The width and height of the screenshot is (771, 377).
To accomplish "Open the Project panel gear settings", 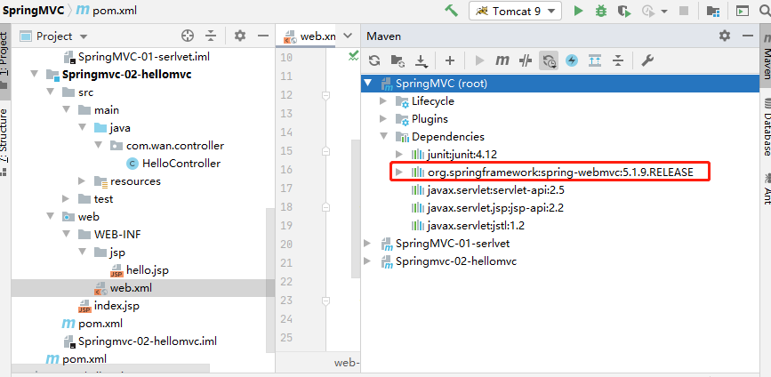I will pos(239,36).
